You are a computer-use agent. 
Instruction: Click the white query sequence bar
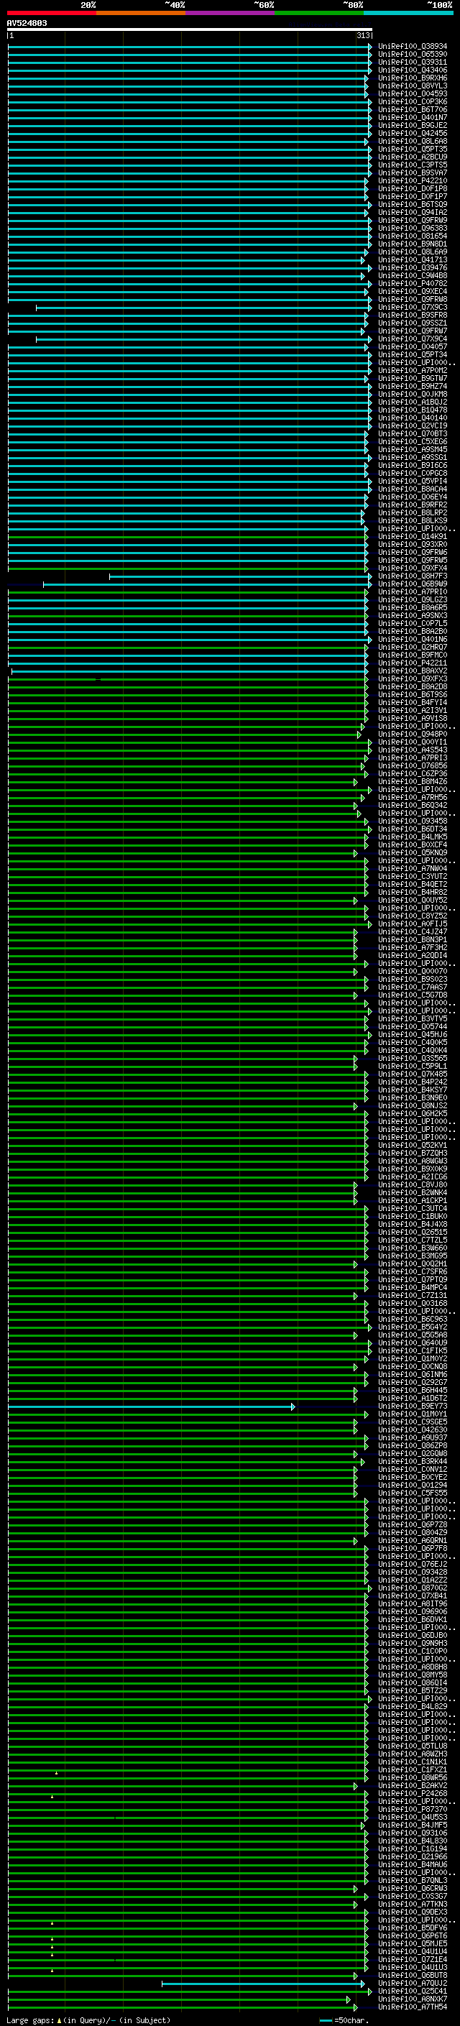(190, 29)
